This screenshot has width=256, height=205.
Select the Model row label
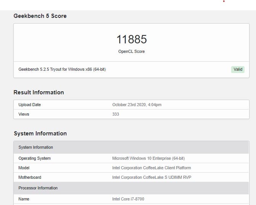pos(24,168)
